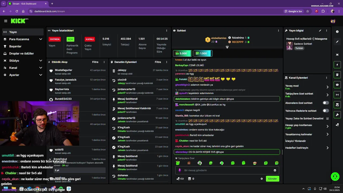Open the user avatar menu in the top right

click(x=333, y=21)
